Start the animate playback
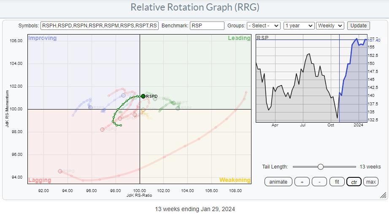The width and height of the screenshot is (389, 214). [x=278, y=182]
